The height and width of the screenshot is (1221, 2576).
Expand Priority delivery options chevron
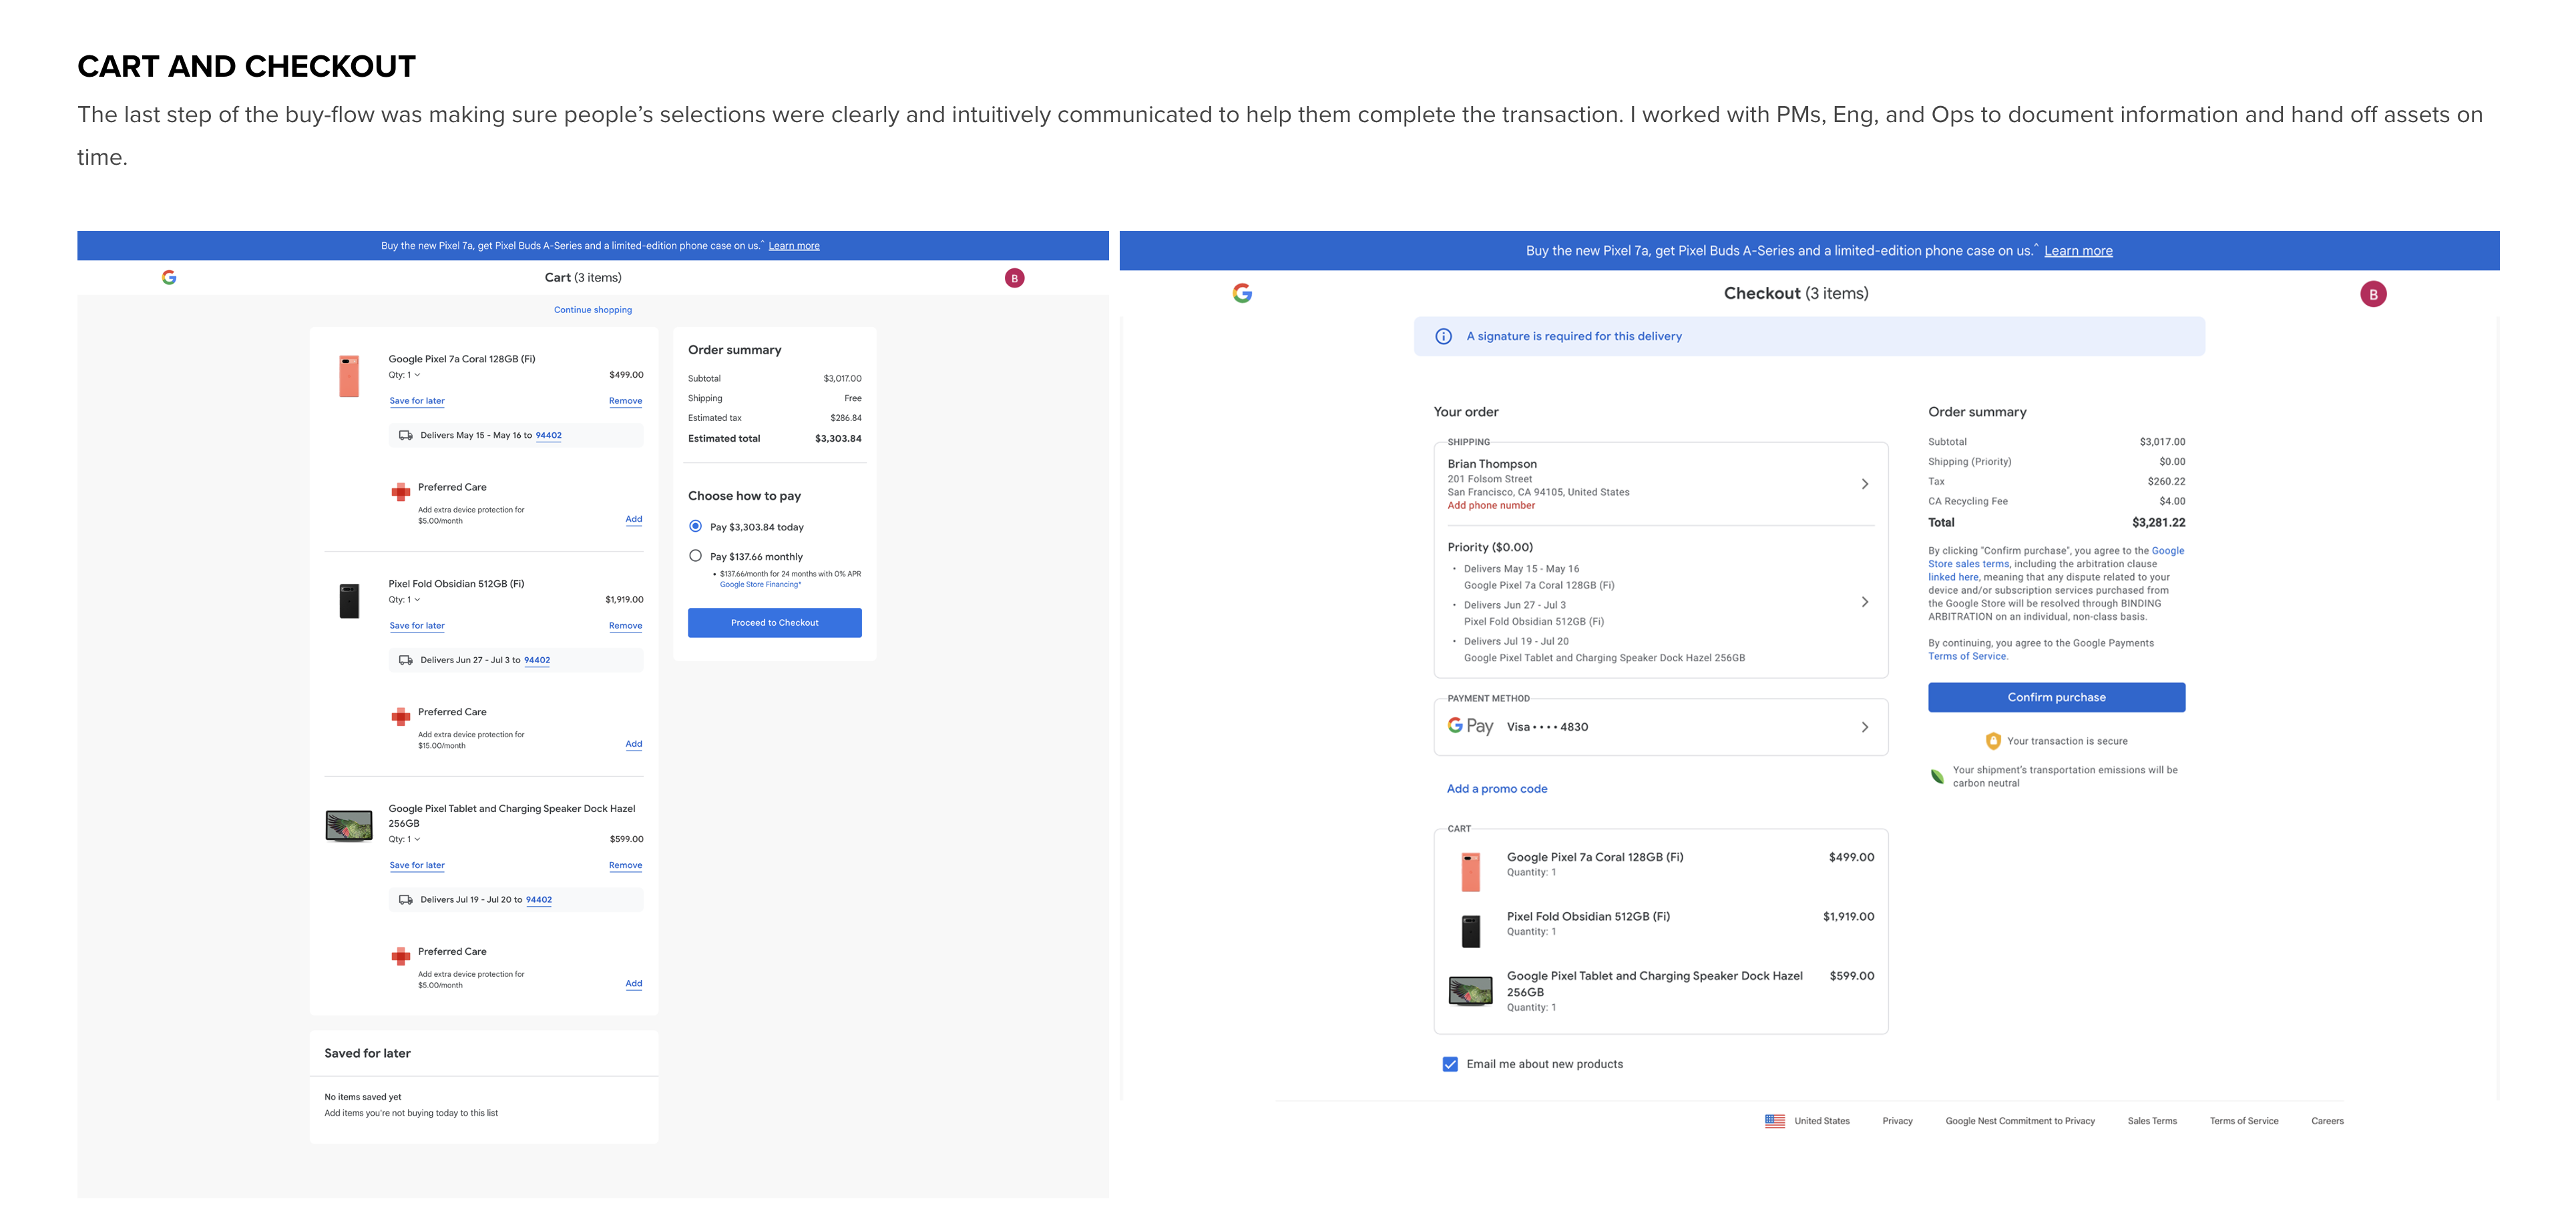tap(1864, 602)
